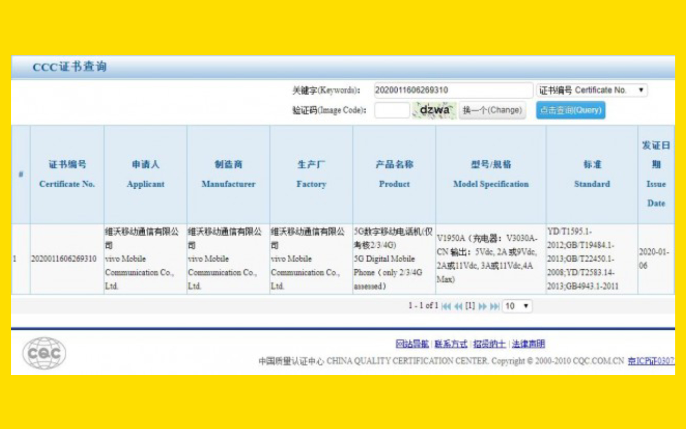Image resolution: width=686 pixels, height=429 pixels.
Task: Select page [1] in pagination
Action: (470, 306)
